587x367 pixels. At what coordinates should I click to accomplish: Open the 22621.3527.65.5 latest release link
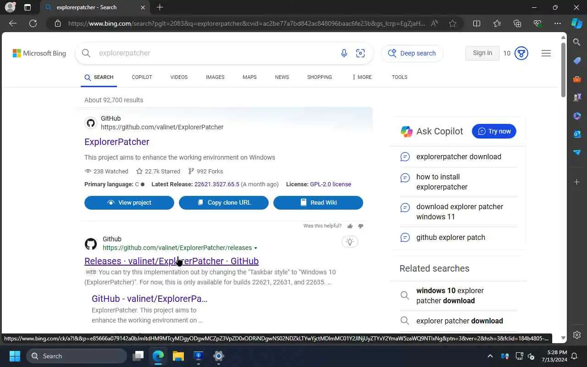tap(217, 184)
